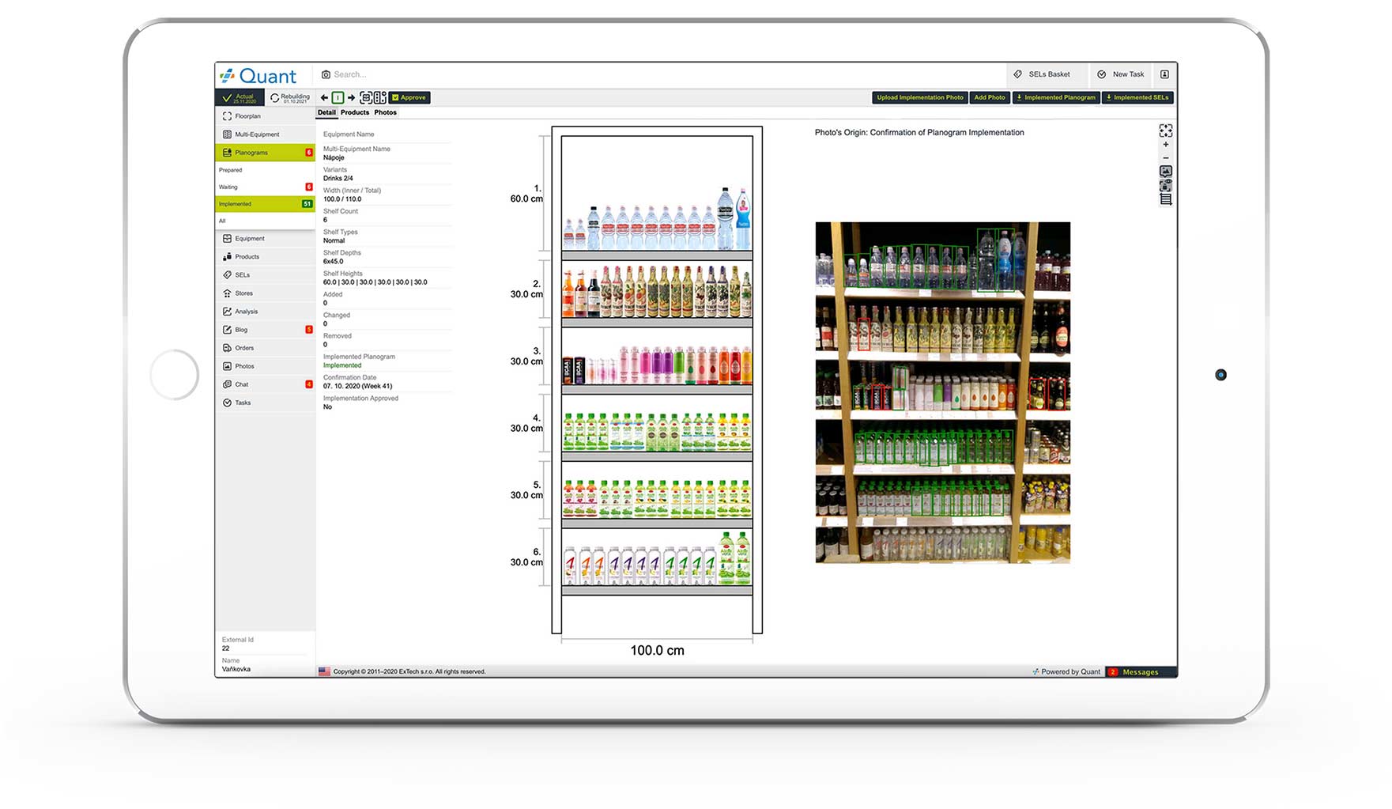Go to previous planogram with left arrow
Viewport: 1392px width, 809px height.
324,98
